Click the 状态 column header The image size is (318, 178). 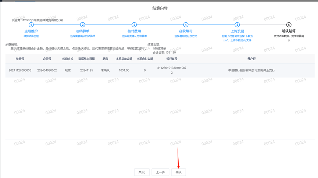coord(105,59)
